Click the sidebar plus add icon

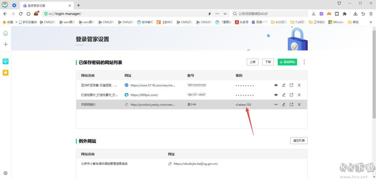click(x=5, y=44)
